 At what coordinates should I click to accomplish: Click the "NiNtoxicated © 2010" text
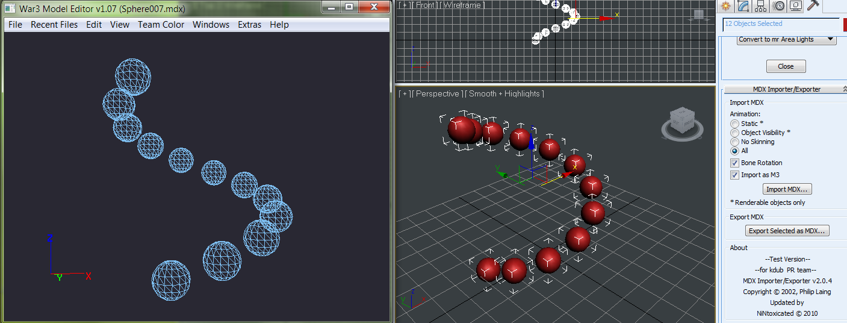787,313
